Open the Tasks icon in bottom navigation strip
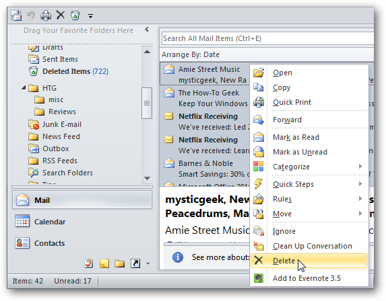 (89, 263)
